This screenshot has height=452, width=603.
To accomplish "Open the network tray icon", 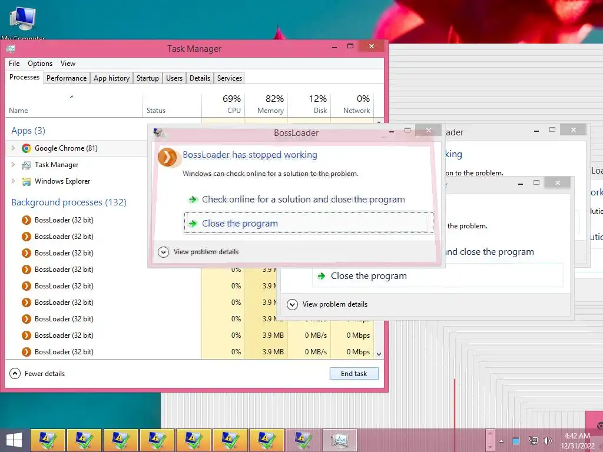I will click(533, 441).
